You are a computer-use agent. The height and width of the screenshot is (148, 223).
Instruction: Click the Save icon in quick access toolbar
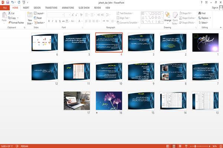(8, 3)
